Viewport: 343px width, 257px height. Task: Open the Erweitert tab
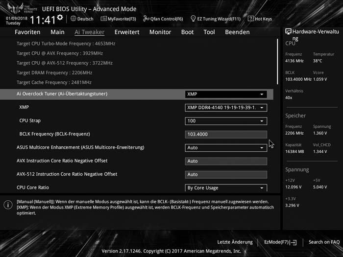click(127, 32)
